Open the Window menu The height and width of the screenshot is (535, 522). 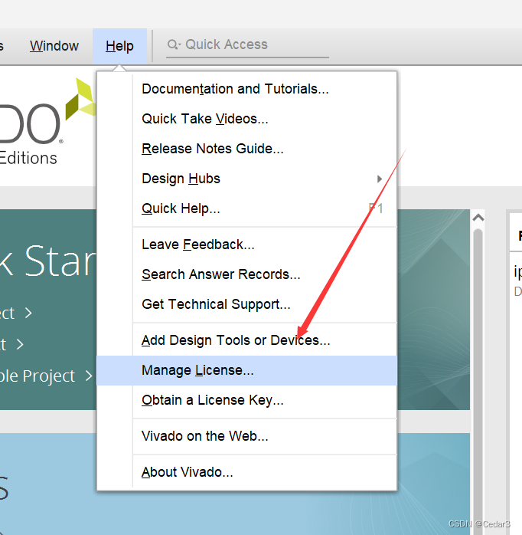click(x=54, y=46)
